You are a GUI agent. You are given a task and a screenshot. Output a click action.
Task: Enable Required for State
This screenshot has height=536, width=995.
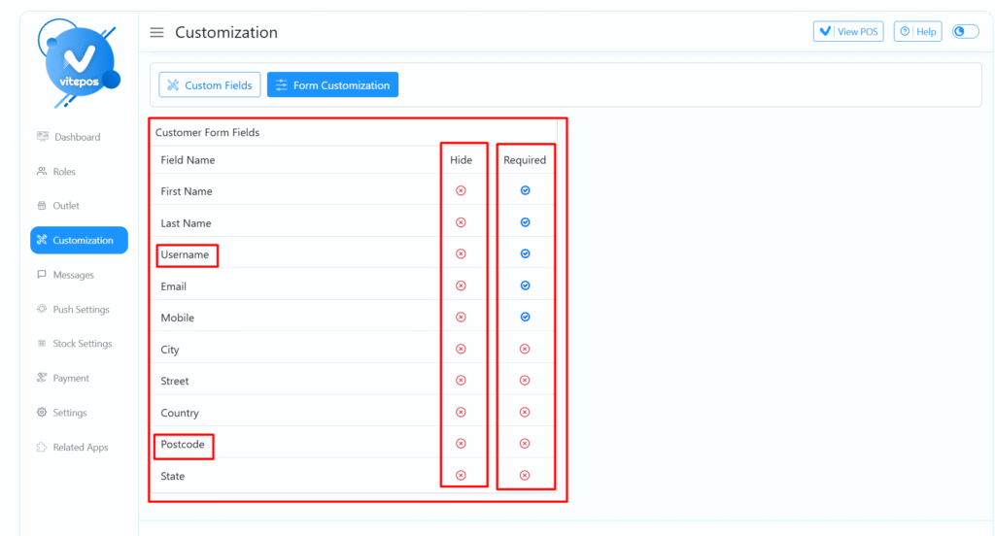(525, 475)
